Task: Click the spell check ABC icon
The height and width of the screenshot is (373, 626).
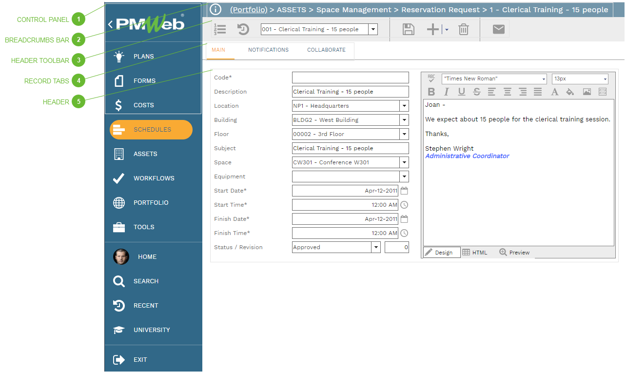Action: (431, 79)
